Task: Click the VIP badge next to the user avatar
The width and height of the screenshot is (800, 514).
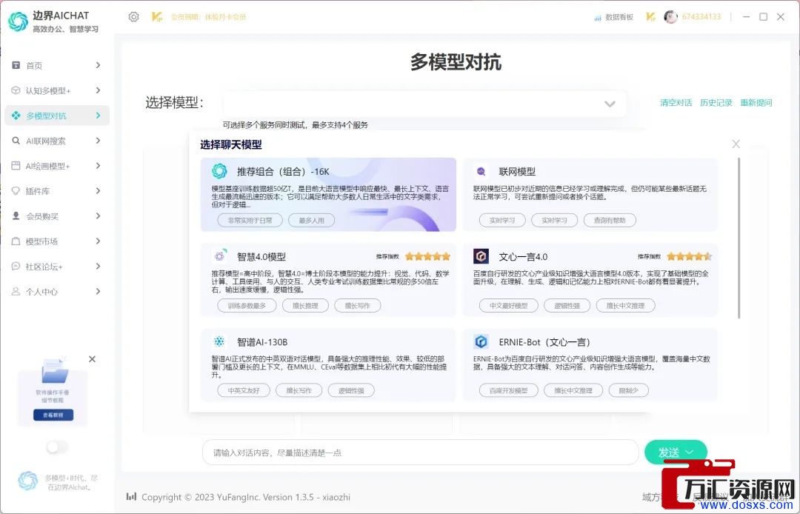Action: click(650, 17)
